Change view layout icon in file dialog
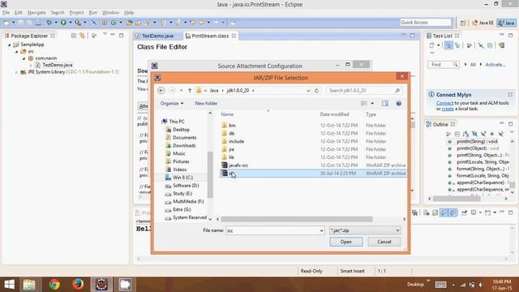The width and height of the screenshot is (519, 292). coord(364,103)
